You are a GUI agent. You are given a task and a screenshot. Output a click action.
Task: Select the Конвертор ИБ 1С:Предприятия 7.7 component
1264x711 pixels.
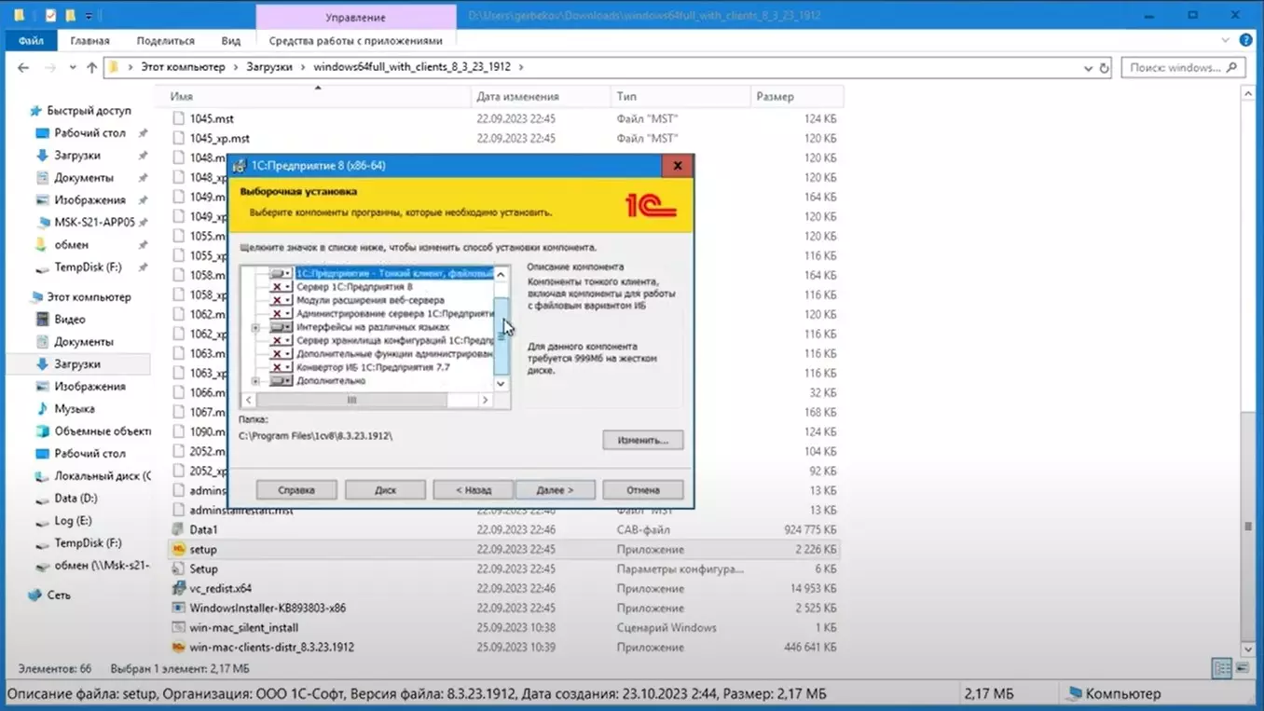tap(373, 367)
